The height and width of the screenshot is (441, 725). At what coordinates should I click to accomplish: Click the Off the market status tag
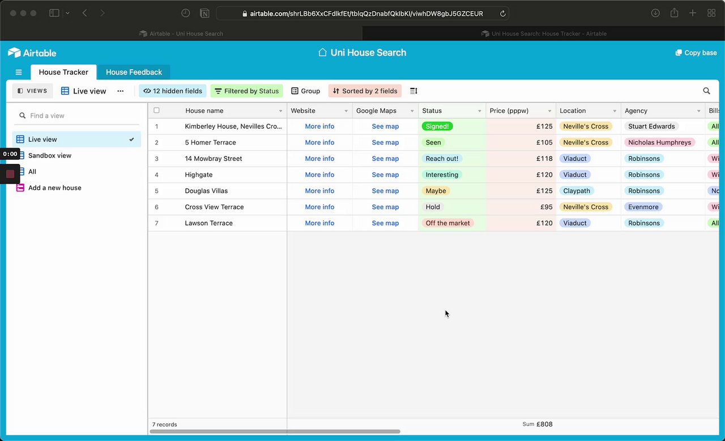(447, 223)
